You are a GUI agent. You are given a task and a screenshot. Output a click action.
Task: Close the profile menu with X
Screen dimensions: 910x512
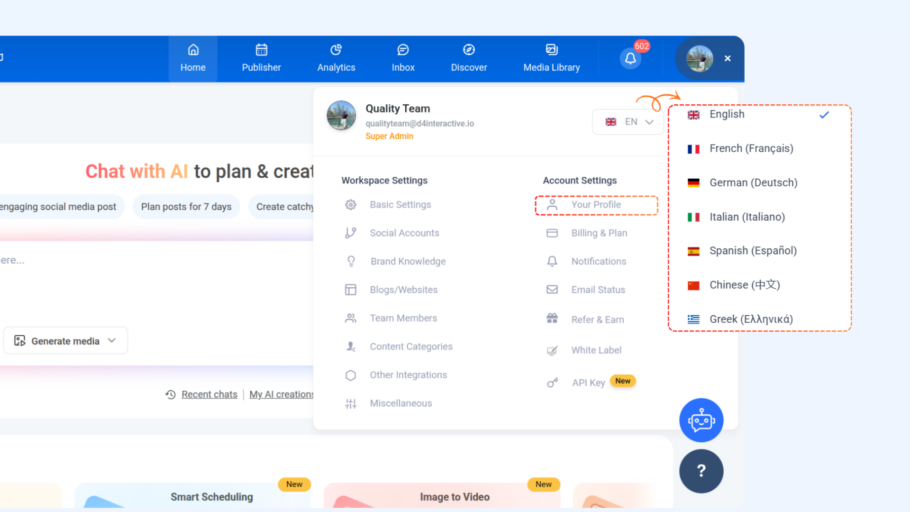[x=728, y=58]
